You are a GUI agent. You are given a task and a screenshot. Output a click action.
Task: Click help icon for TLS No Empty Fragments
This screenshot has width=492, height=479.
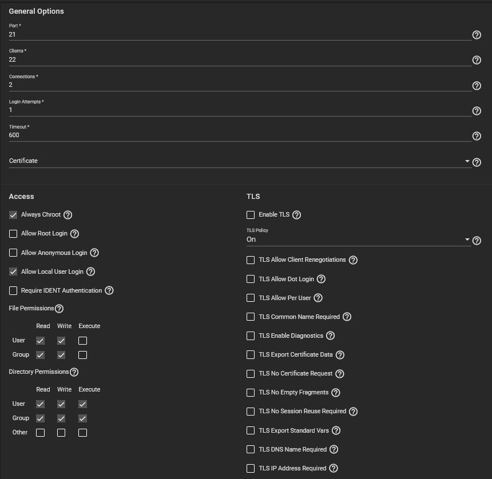336,393
